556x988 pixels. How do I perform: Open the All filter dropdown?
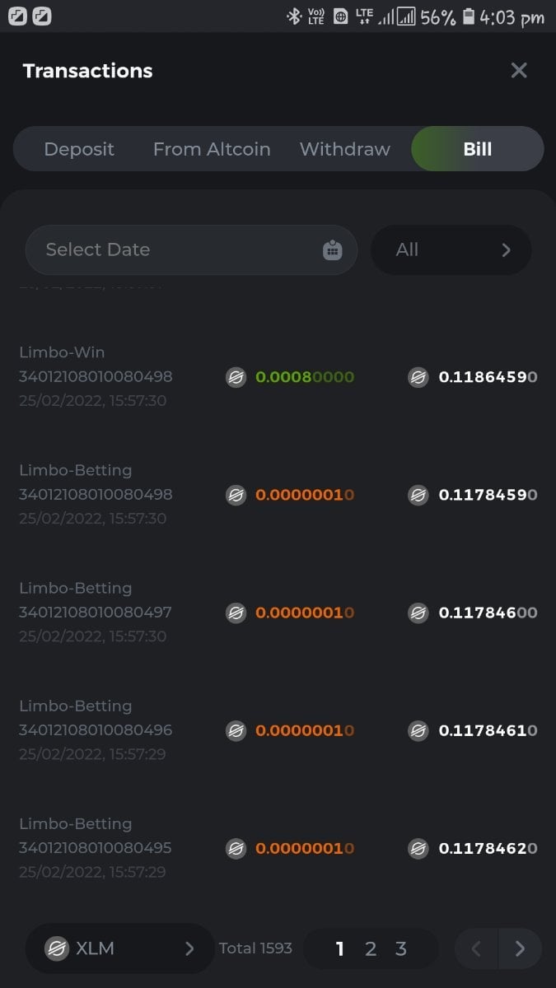451,250
